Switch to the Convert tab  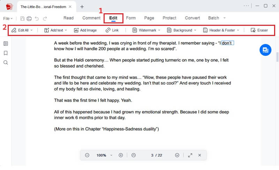tap(193, 18)
